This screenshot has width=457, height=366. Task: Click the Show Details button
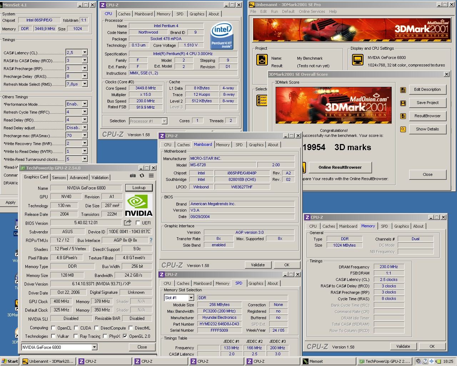pos(427,129)
